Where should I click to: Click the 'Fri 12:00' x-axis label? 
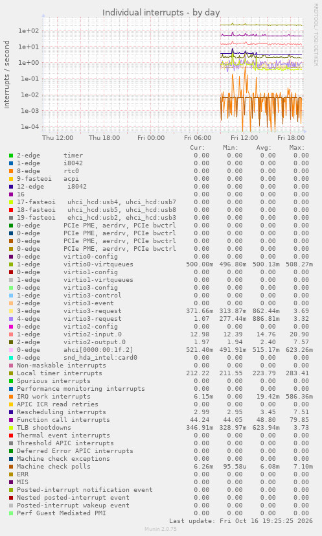pos(244,138)
